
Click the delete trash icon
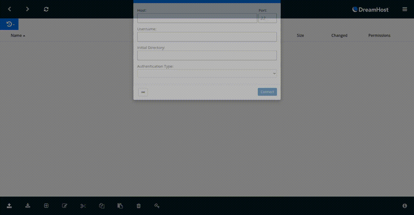point(139,206)
